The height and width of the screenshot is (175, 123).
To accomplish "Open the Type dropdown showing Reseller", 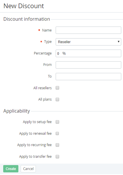I will (x=88, y=42).
